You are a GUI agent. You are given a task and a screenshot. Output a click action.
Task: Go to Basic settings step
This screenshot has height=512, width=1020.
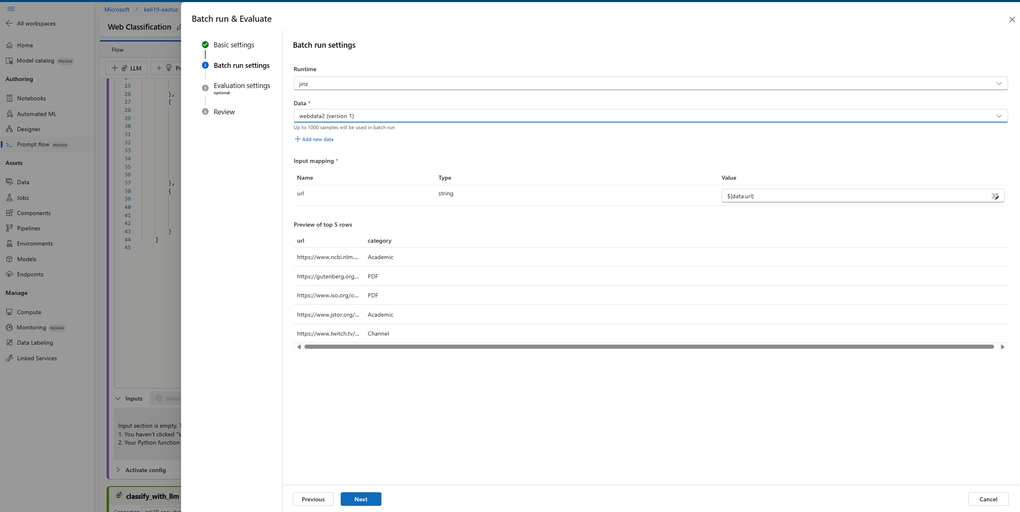pos(233,45)
